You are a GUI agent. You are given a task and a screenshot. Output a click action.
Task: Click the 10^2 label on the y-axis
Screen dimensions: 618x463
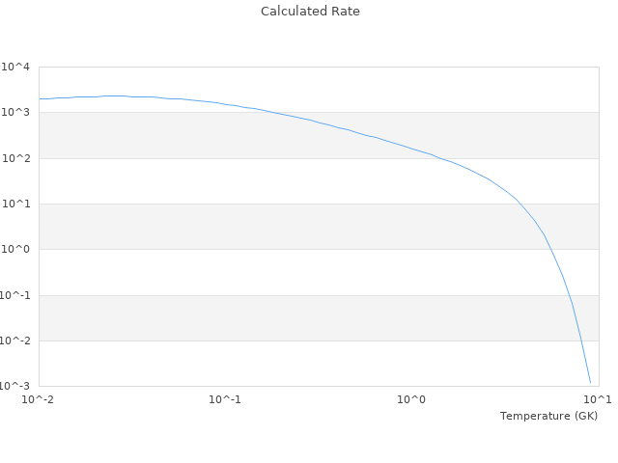pos(16,158)
